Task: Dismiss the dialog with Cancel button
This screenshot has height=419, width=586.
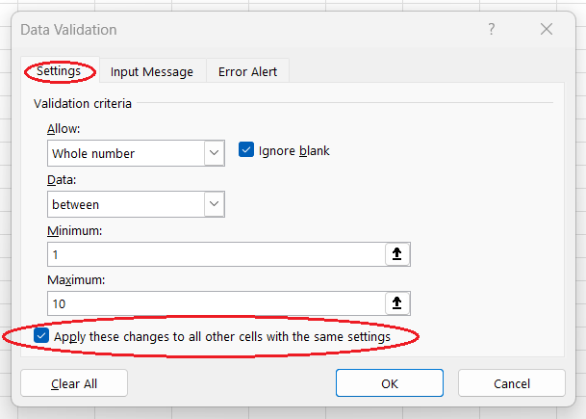Action: coord(511,383)
